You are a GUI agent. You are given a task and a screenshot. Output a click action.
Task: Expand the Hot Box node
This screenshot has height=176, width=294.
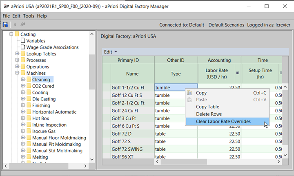(23, 118)
